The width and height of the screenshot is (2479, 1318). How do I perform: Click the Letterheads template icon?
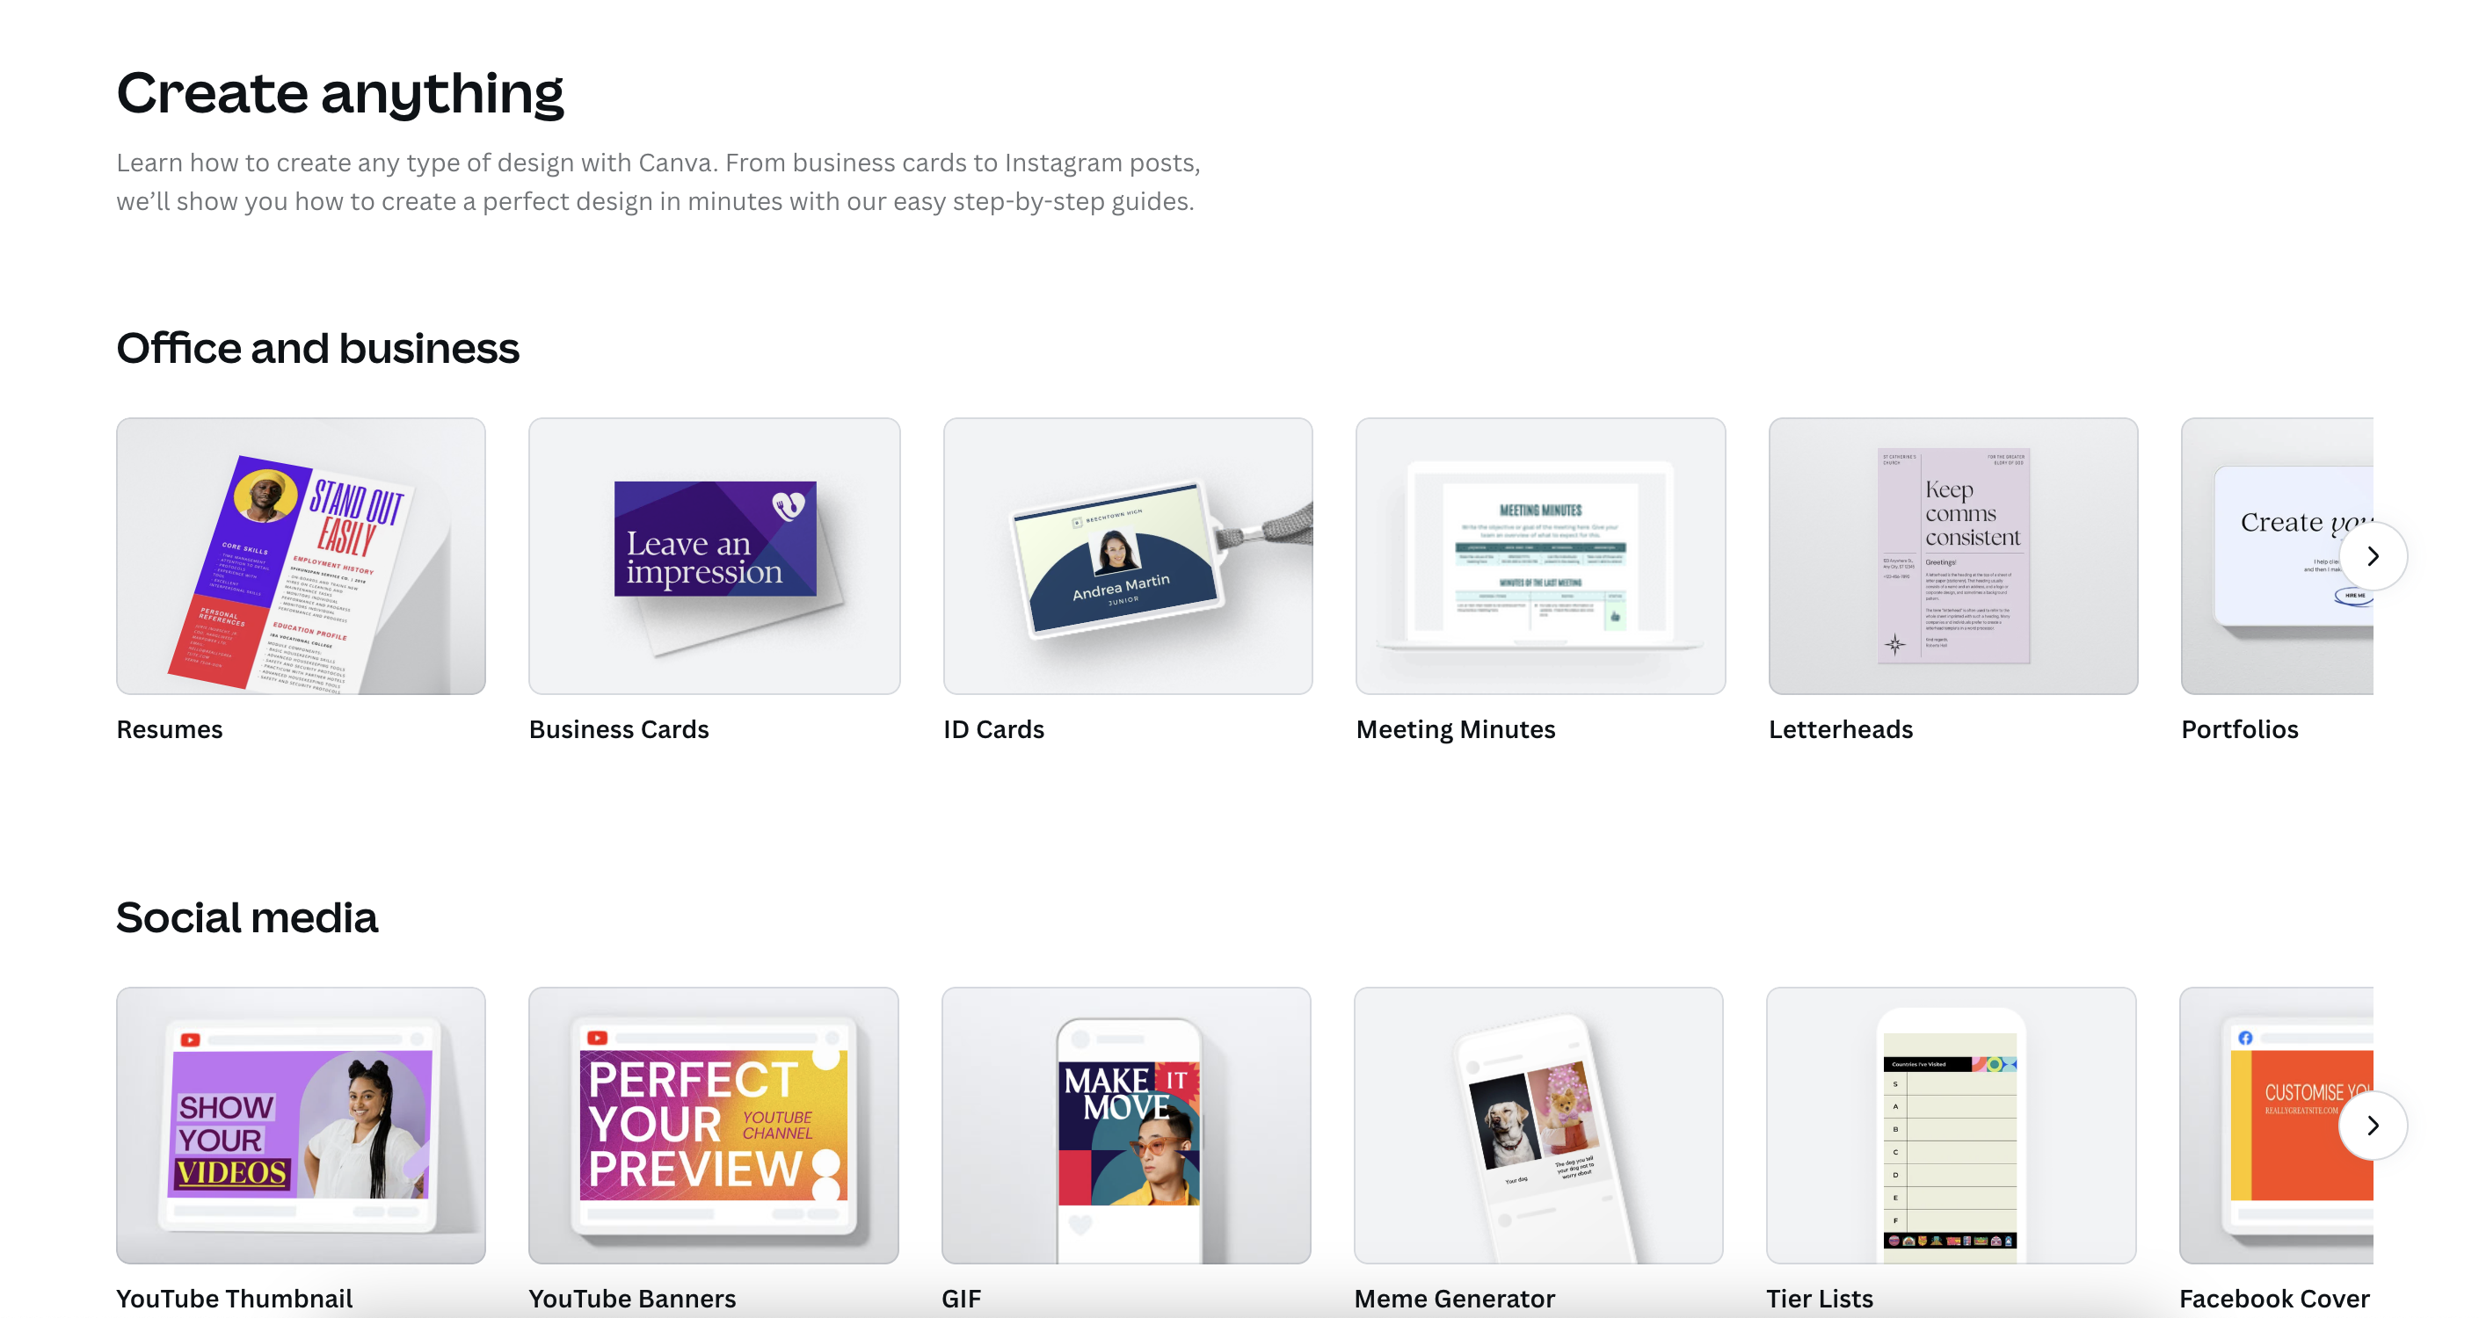point(1954,555)
